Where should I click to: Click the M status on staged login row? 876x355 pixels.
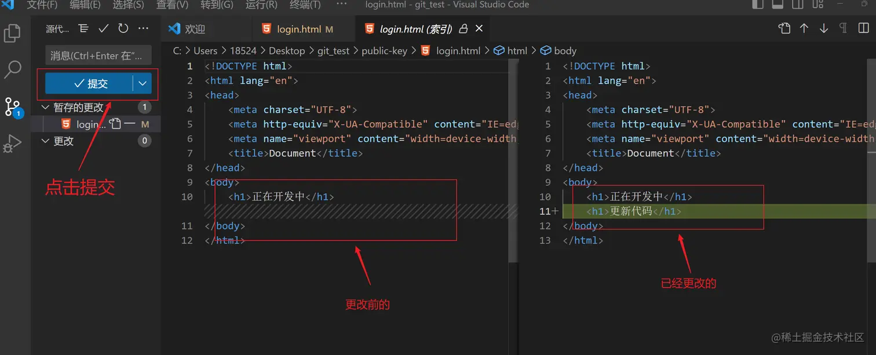click(x=145, y=124)
